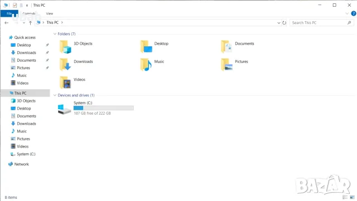
Task: Click the up arrow navigation button
Action: pyautogui.click(x=30, y=23)
